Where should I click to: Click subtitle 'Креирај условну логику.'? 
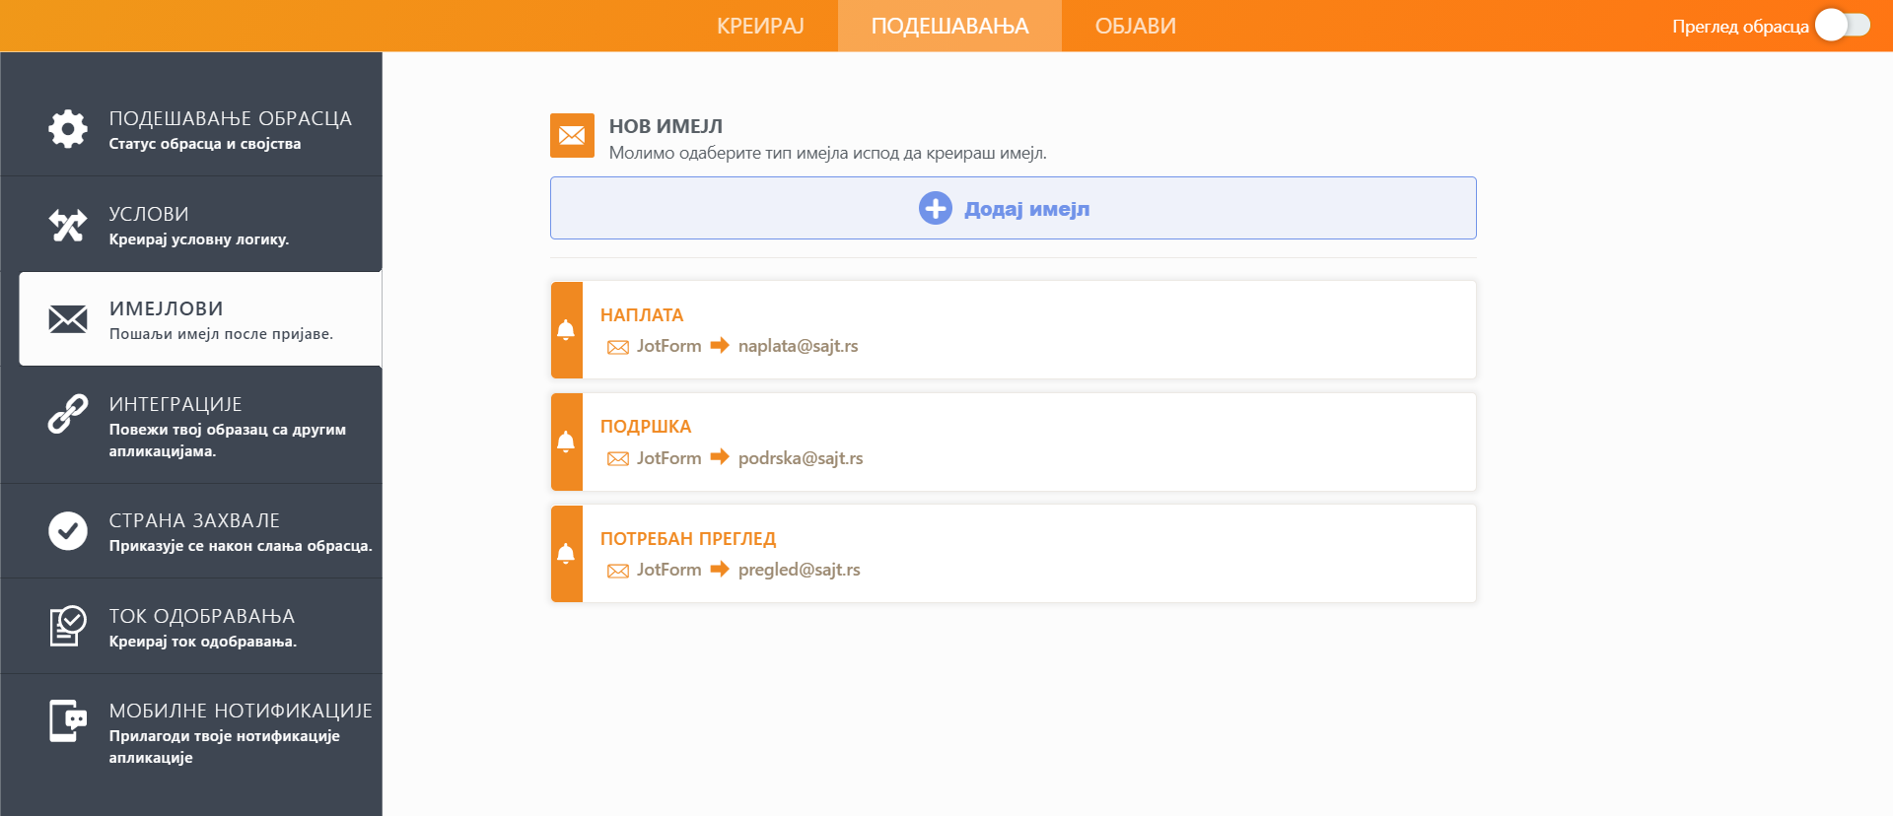[x=198, y=239]
